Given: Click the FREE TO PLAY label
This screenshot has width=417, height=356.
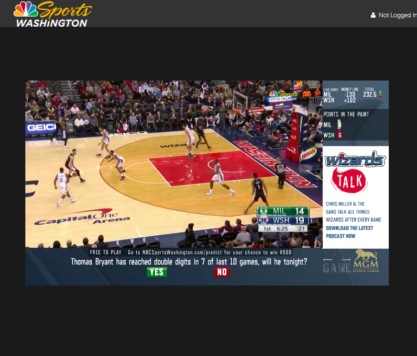Looking at the screenshot, I should tap(106, 253).
